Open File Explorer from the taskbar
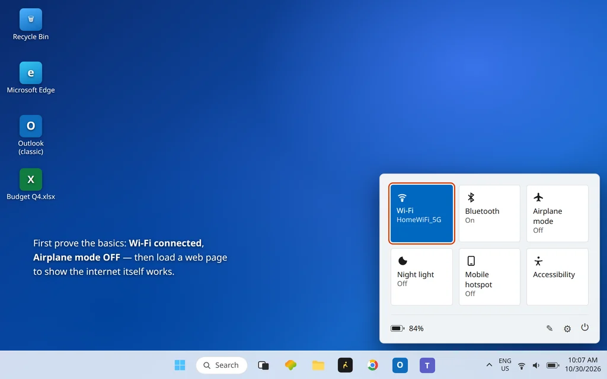This screenshot has height=379, width=607. [x=318, y=365]
